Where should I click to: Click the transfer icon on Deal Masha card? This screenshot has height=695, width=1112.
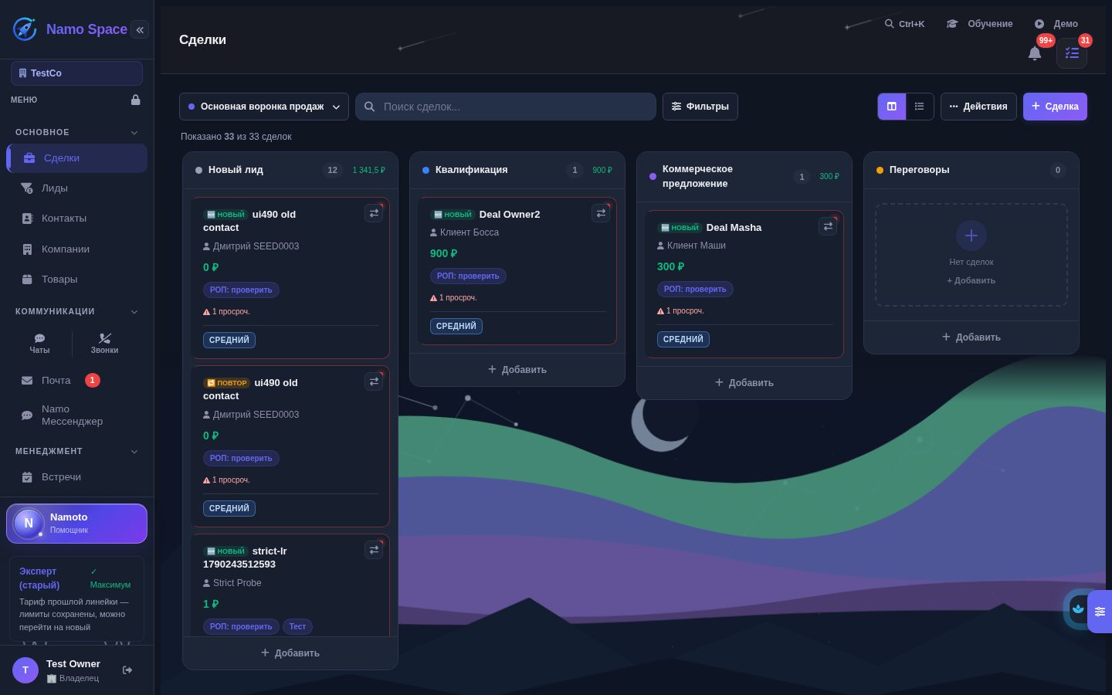coord(828,226)
